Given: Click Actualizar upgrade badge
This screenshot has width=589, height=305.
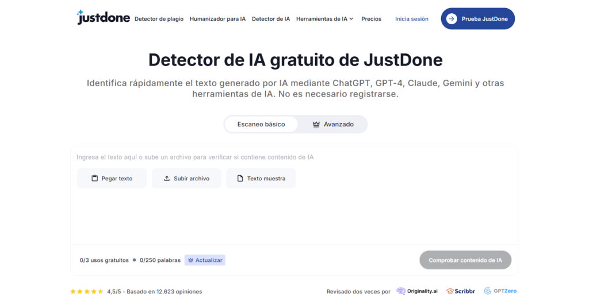Looking at the screenshot, I should pyautogui.click(x=205, y=260).
